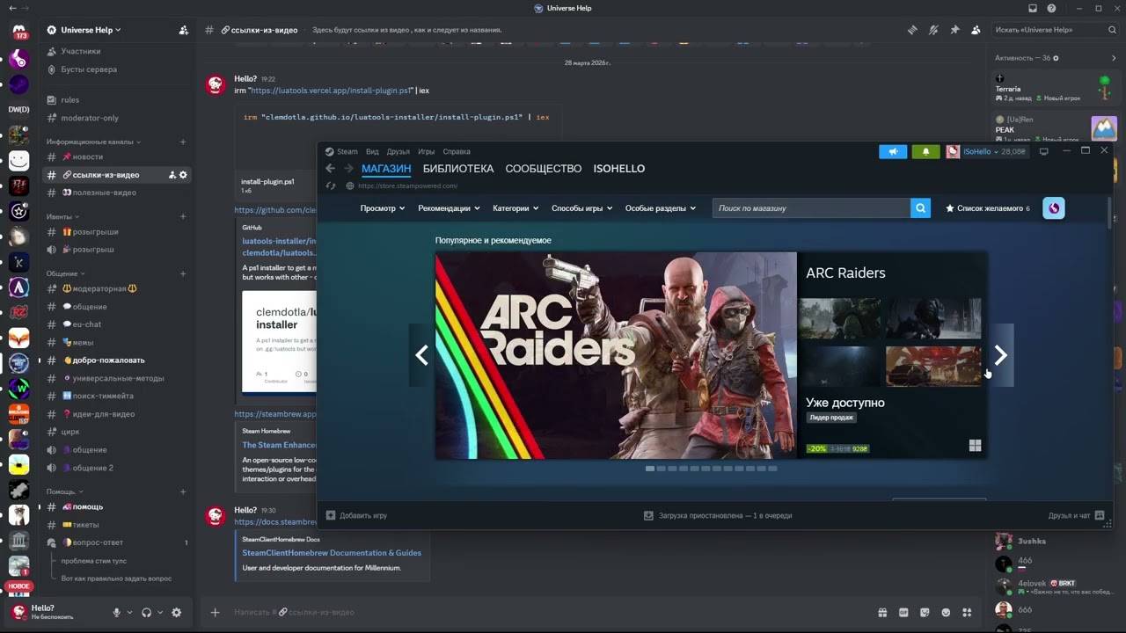1126x633 pixels.
Task: Collapse Помощь category in Discord
Action: [x=64, y=491]
